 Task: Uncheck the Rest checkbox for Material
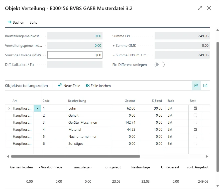click(195, 129)
